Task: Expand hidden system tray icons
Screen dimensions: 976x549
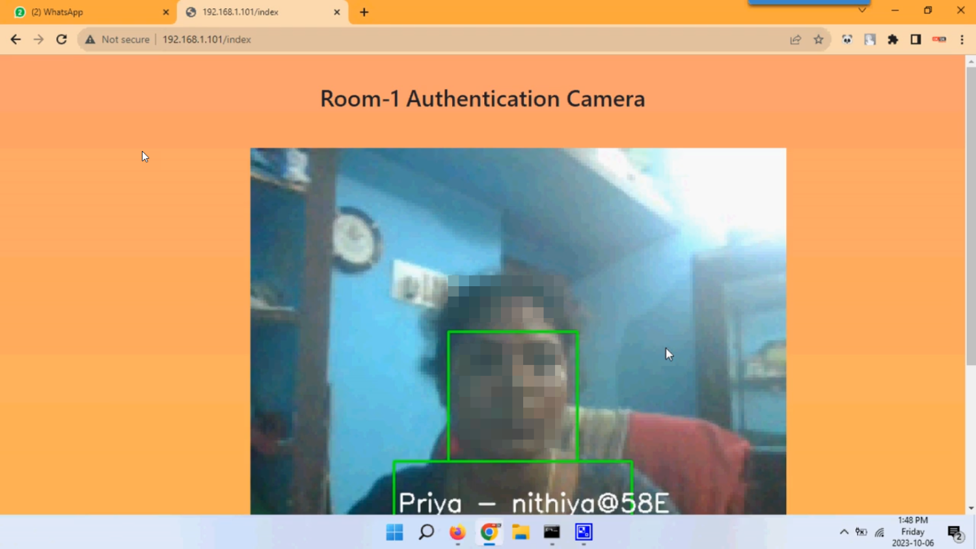Action: 843,531
